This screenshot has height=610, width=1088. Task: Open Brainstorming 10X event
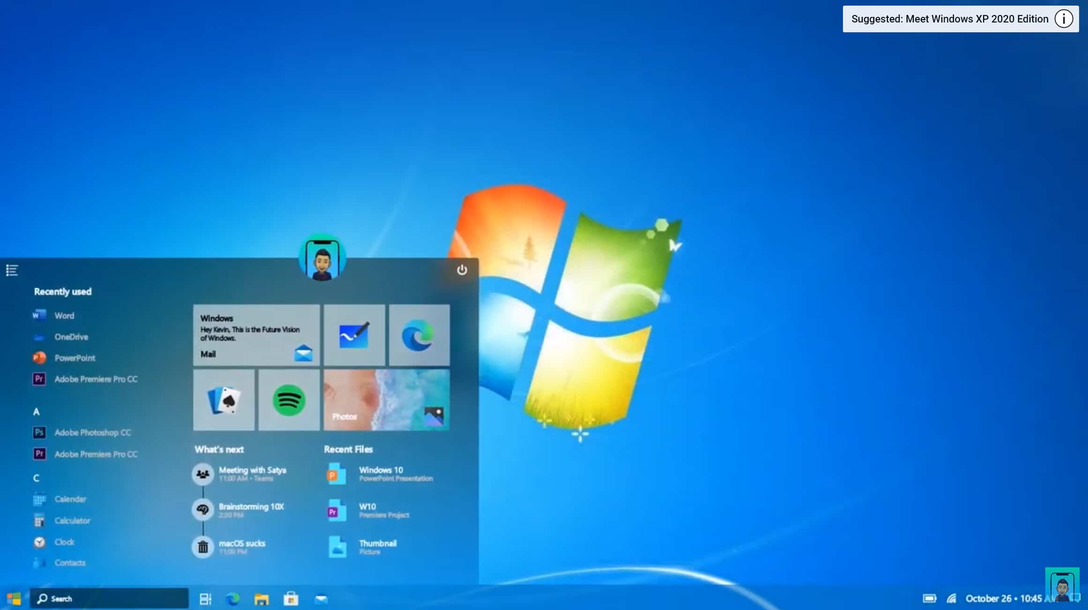point(238,510)
